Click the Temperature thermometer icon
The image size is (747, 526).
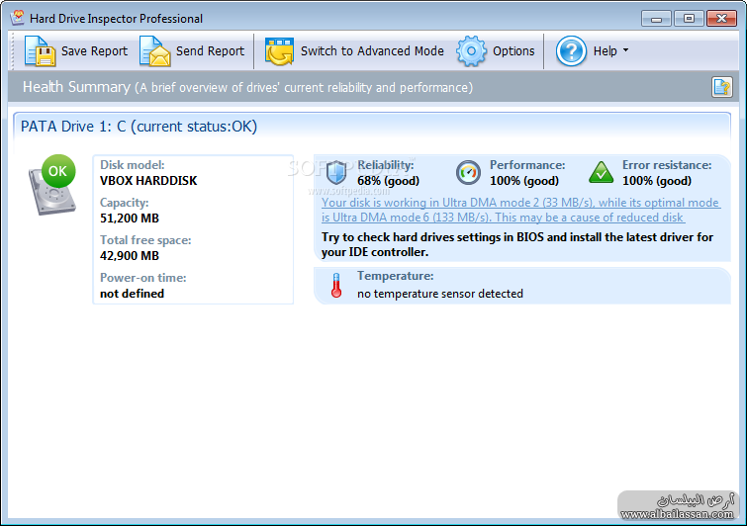point(336,286)
